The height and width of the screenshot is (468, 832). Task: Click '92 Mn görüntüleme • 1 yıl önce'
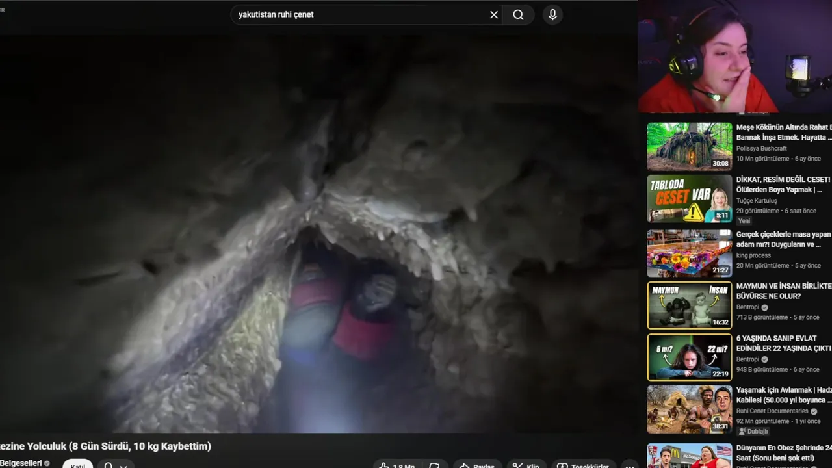pos(779,421)
